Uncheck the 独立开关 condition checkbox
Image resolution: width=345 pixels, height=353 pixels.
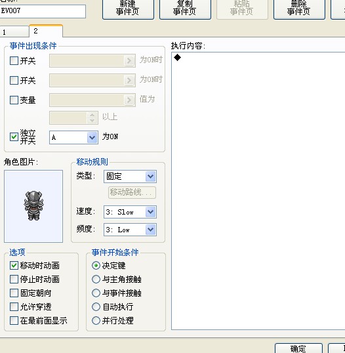pos(14,136)
